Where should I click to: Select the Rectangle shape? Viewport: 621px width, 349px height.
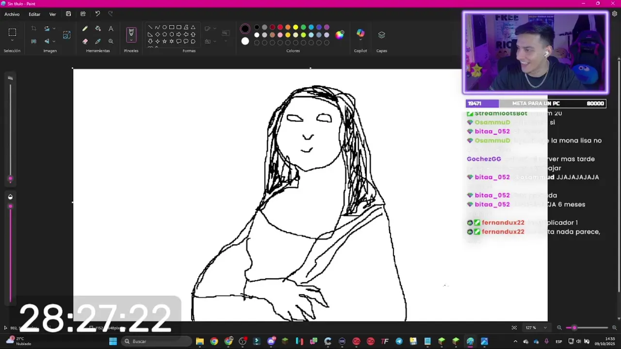click(172, 27)
